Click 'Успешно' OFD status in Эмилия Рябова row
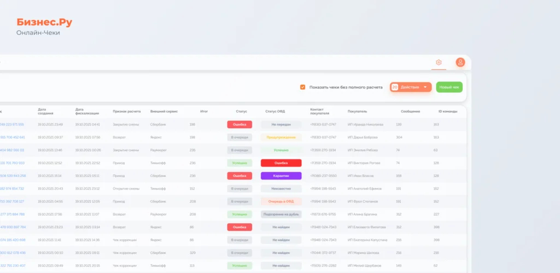560x273 pixels. [281, 150]
